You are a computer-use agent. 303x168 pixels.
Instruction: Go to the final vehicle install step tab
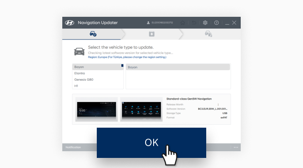coord(208,34)
